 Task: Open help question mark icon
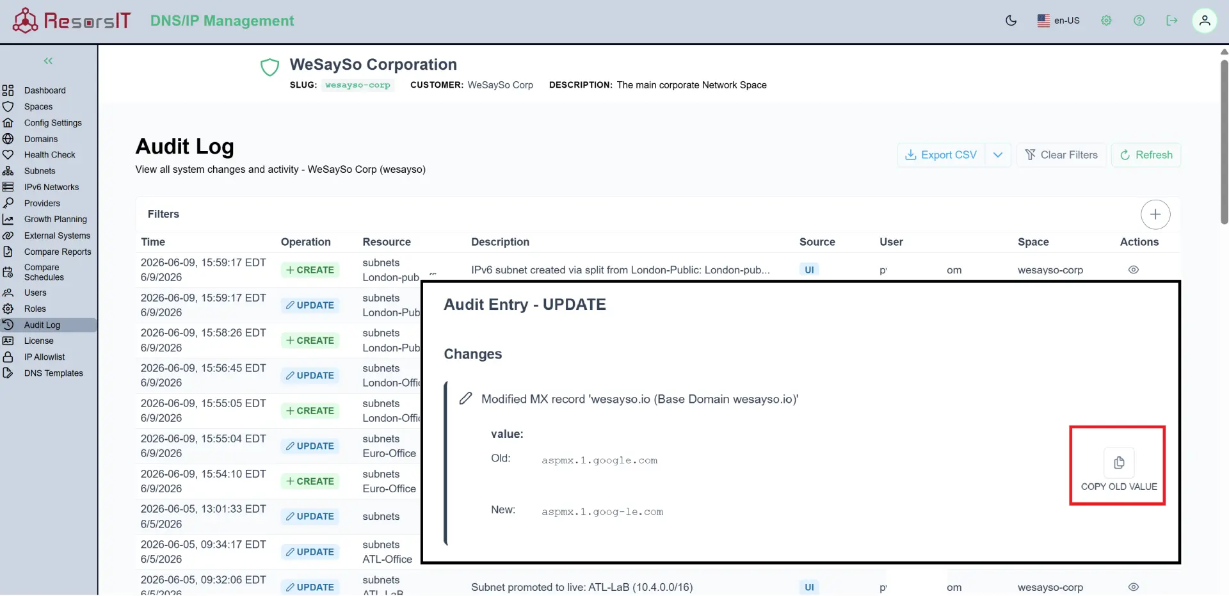point(1139,20)
